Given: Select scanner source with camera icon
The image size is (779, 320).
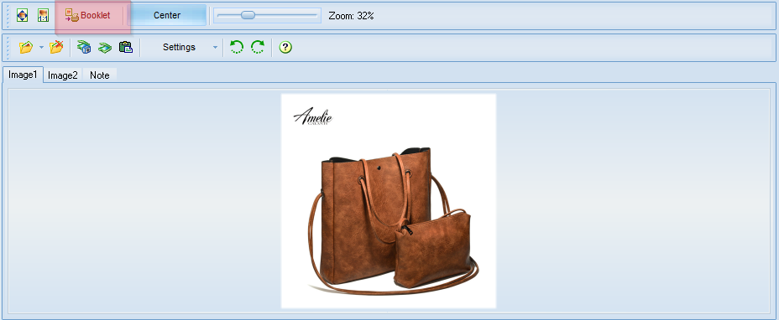Looking at the screenshot, I should pyautogui.click(x=84, y=47).
